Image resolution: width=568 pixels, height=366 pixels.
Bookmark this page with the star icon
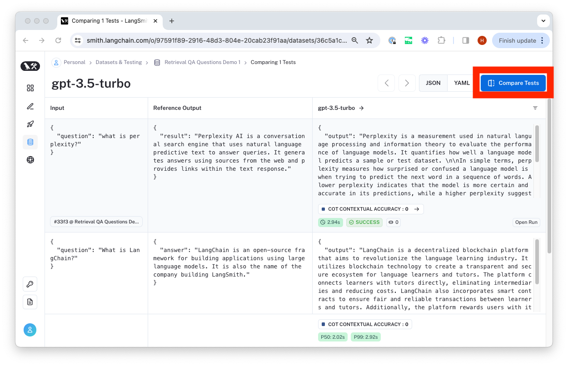pyautogui.click(x=369, y=40)
